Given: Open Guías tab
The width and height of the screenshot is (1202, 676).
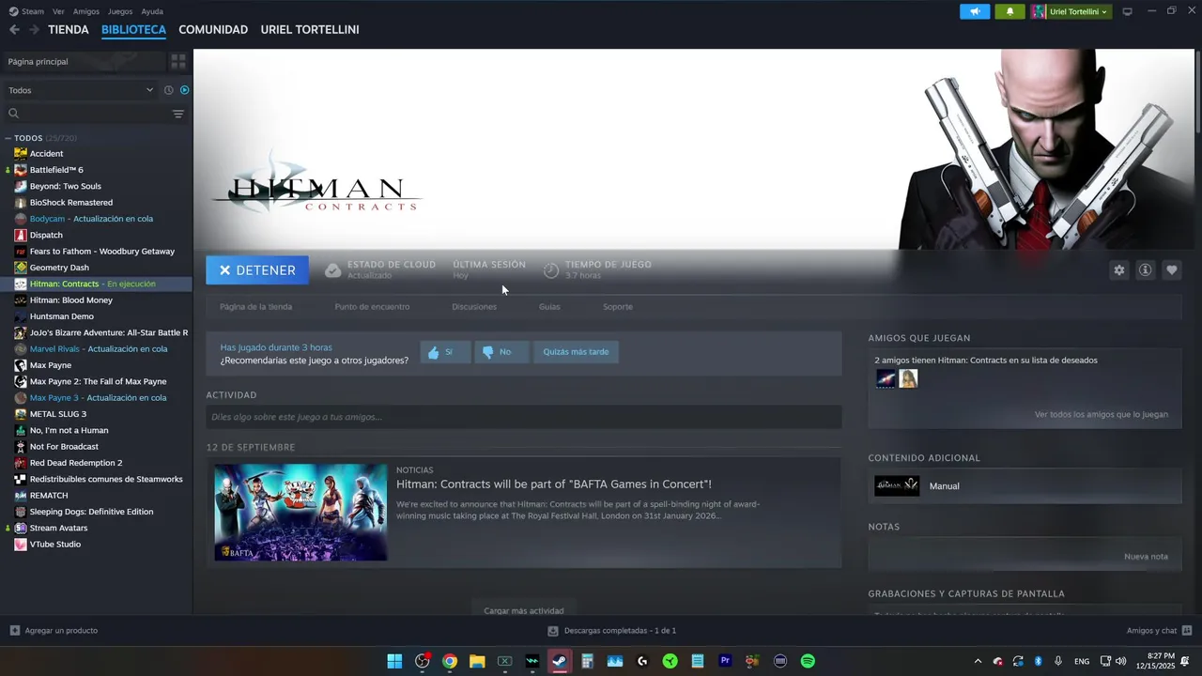Looking at the screenshot, I should (549, 307).
